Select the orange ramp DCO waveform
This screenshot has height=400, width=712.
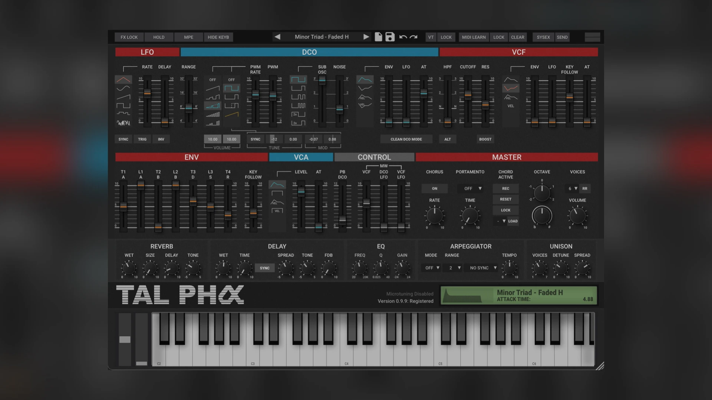coord(231,114)
